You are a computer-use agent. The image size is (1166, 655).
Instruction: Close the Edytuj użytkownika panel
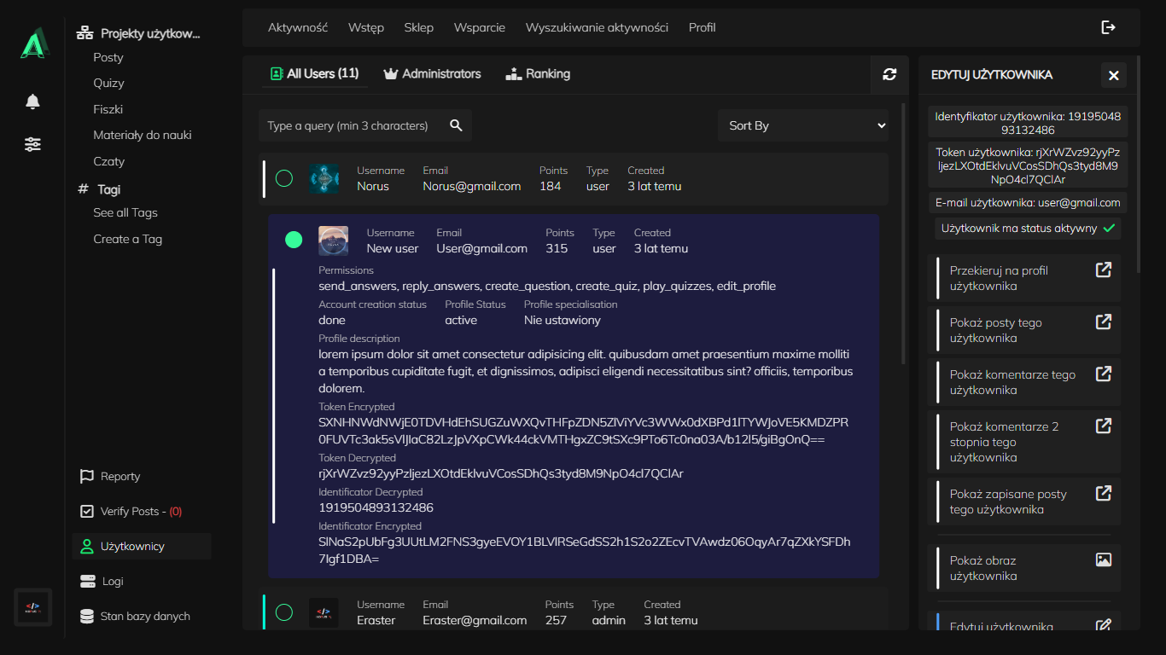1113,75
